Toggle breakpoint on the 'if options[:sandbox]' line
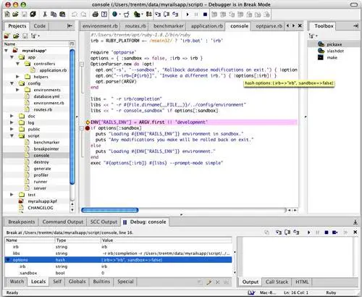362x297 pixels. point(88,128)
